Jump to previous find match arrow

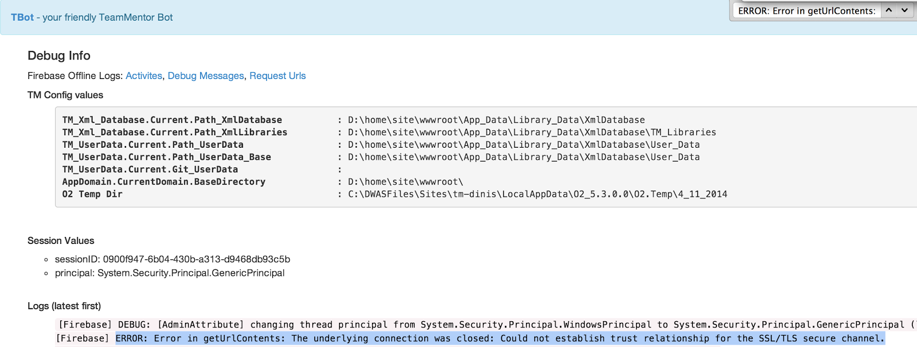(889, 10)
